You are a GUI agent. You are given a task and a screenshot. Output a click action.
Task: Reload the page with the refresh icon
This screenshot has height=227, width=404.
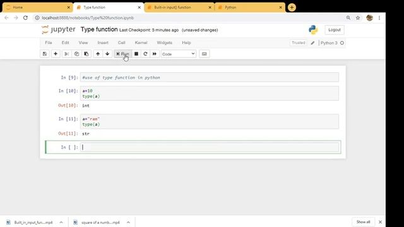25,18
